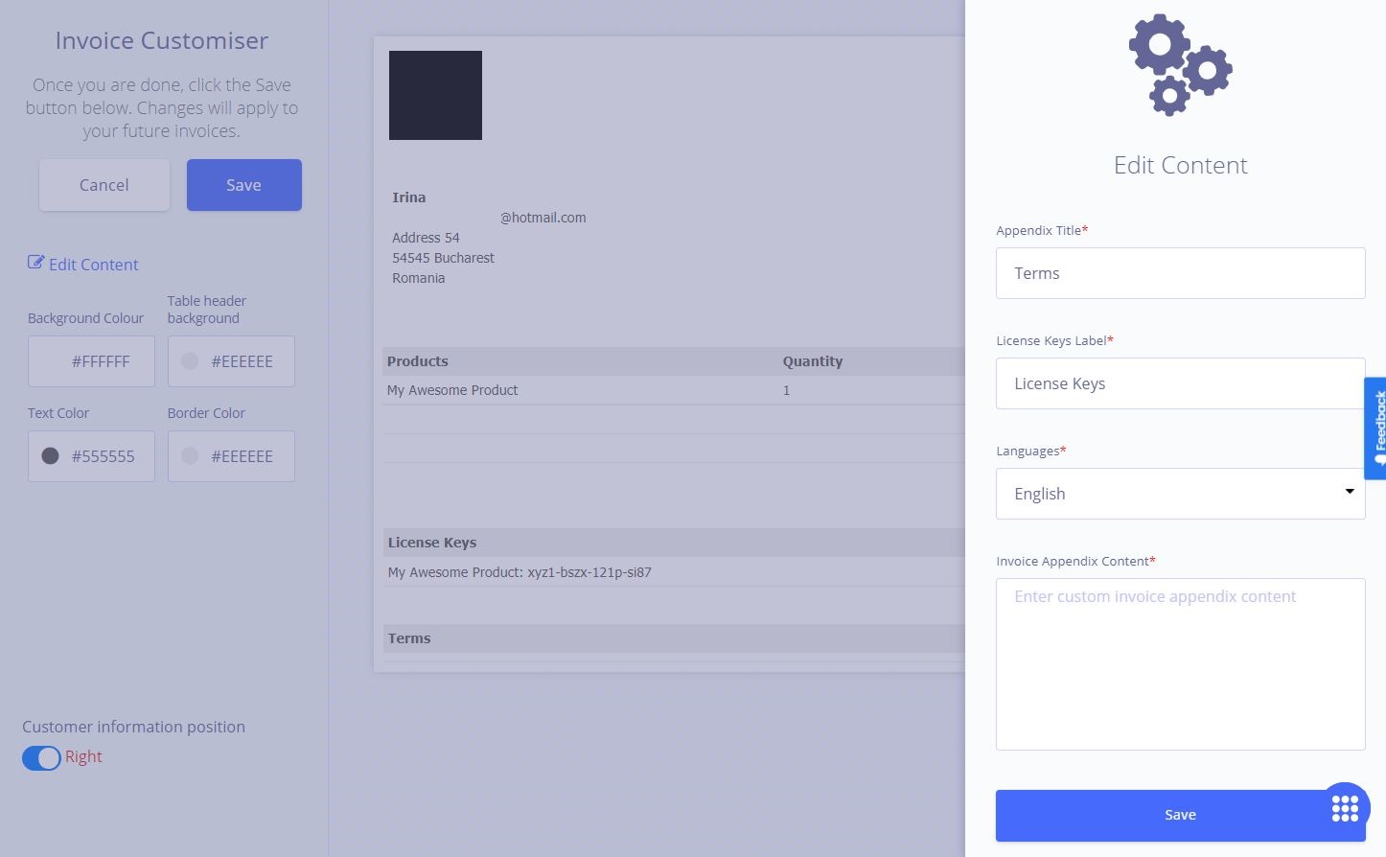Click the Quantity column header

coord(813,361)
